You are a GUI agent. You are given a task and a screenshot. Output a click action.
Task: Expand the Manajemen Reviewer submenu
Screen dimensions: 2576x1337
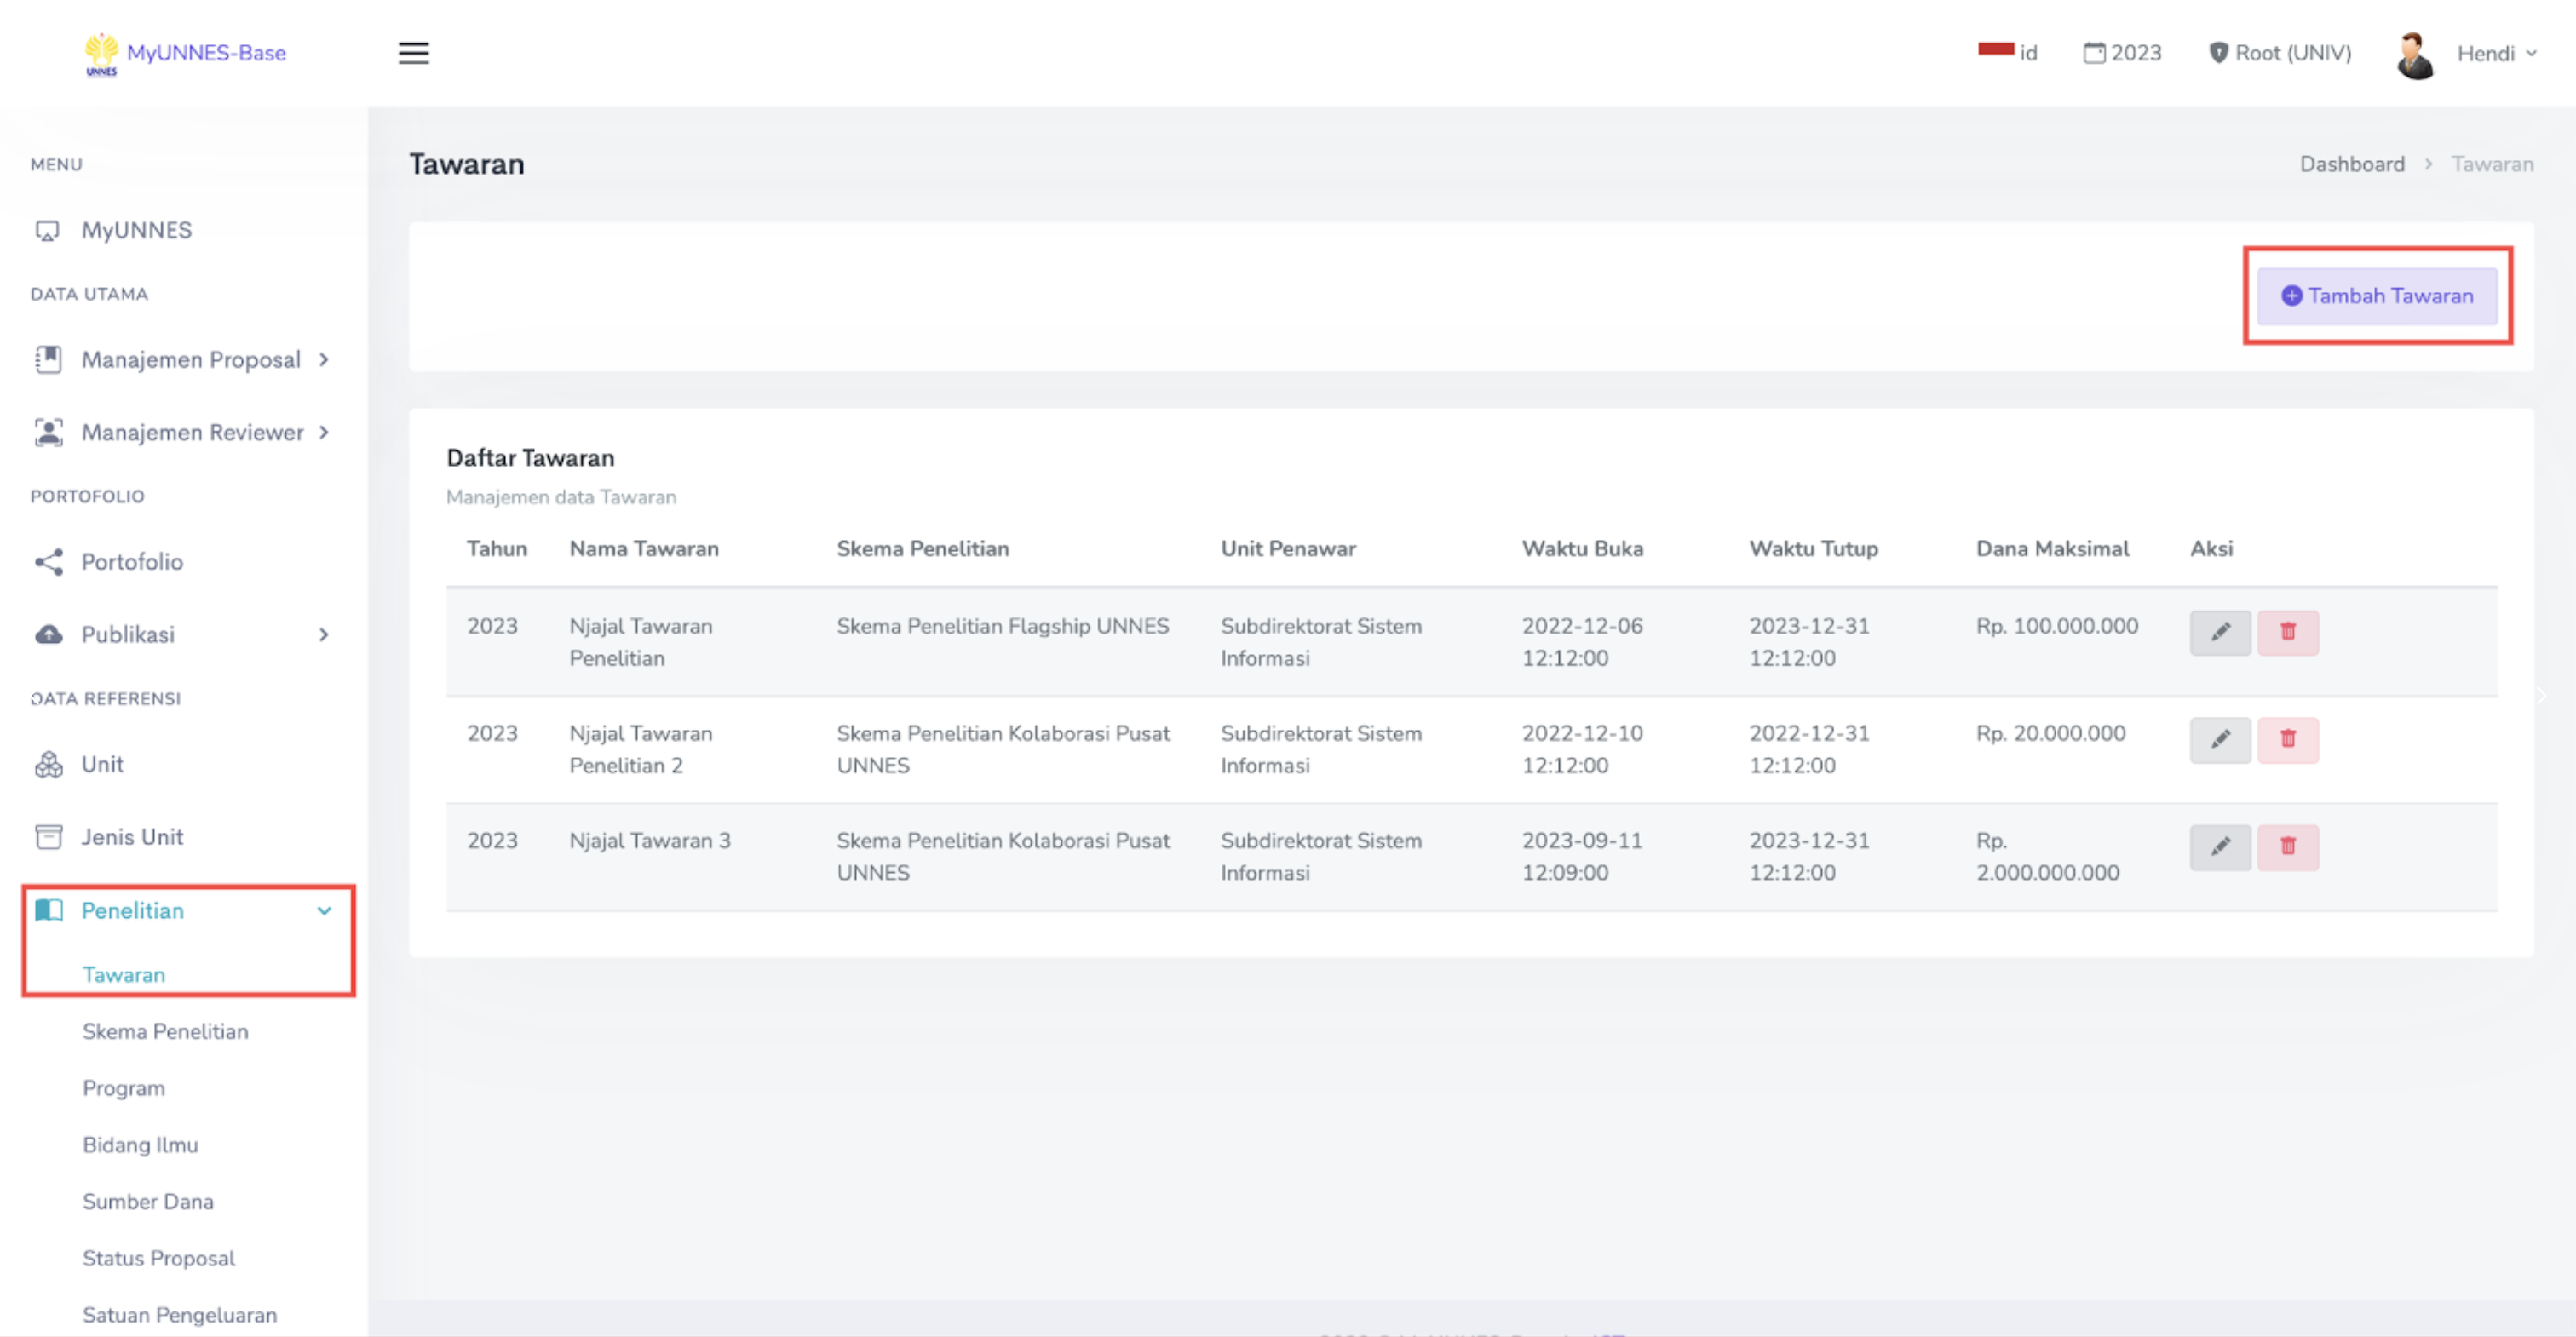[192, 432]
